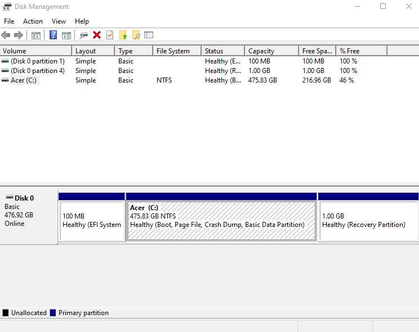Maximize the Disk Management window
419x332 pixels.
click(x=383, y=6)
